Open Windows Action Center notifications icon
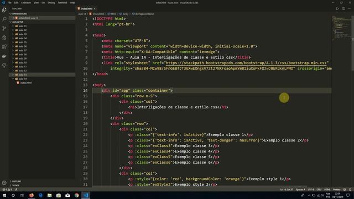The image size is (354, 199). pyautogui.click(x=348, y=195)
